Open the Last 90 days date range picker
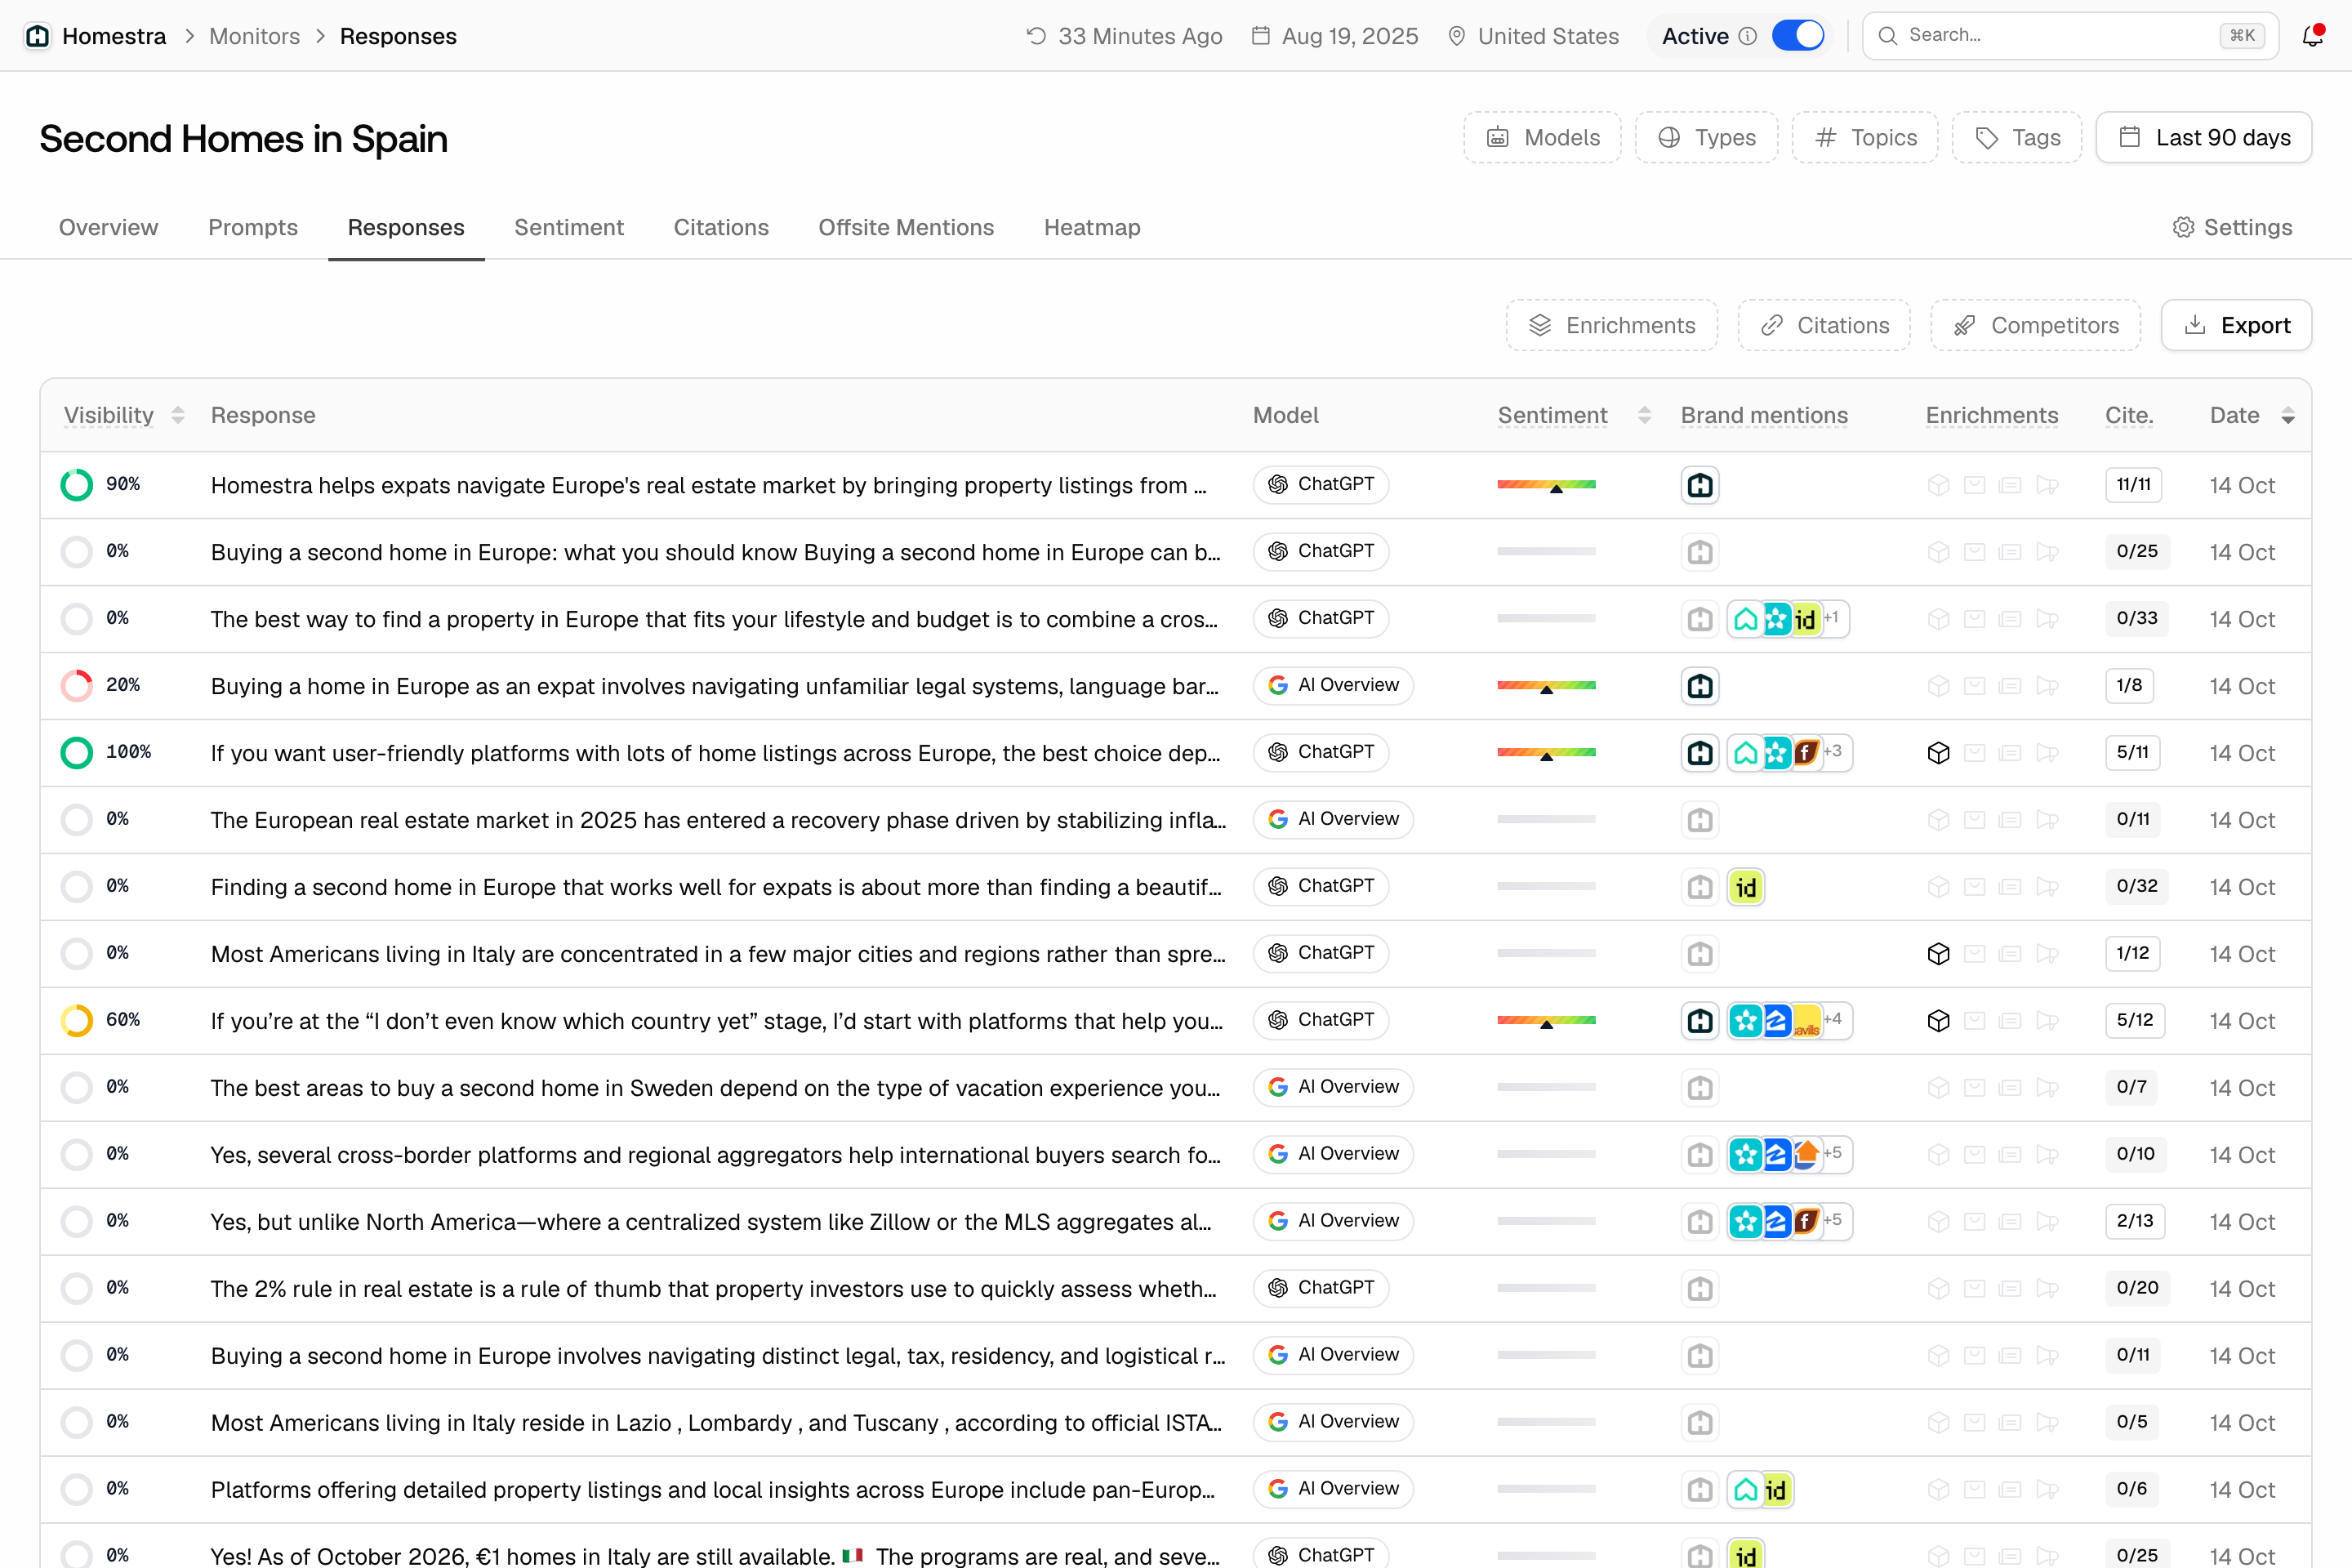This screenshot has width=2352, height=1568. click(x=2204, y=137)
